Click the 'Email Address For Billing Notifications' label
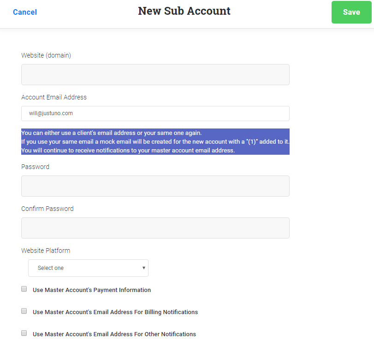Screen dimensions: 374x356 click(x=115, y=312)
